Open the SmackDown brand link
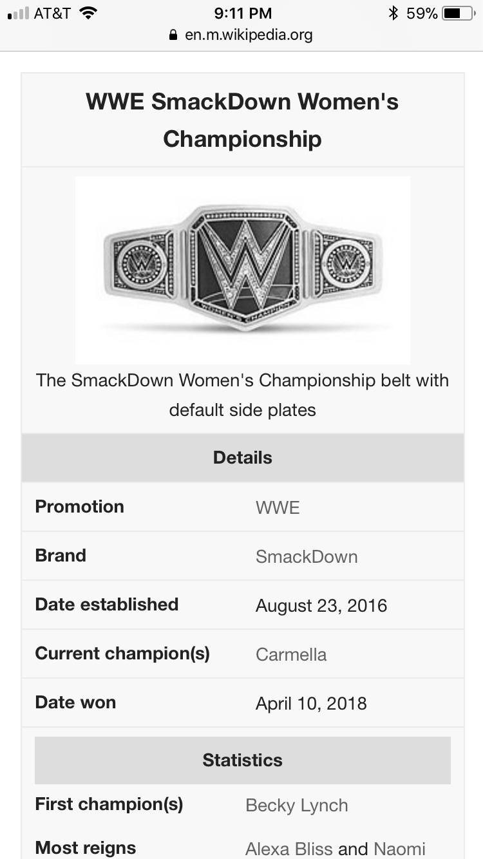The width and height of the screenshot is (483, 859). click(307, 556)
